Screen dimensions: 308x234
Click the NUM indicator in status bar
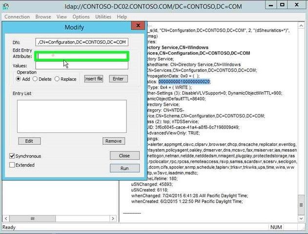[x=276, y=227]
